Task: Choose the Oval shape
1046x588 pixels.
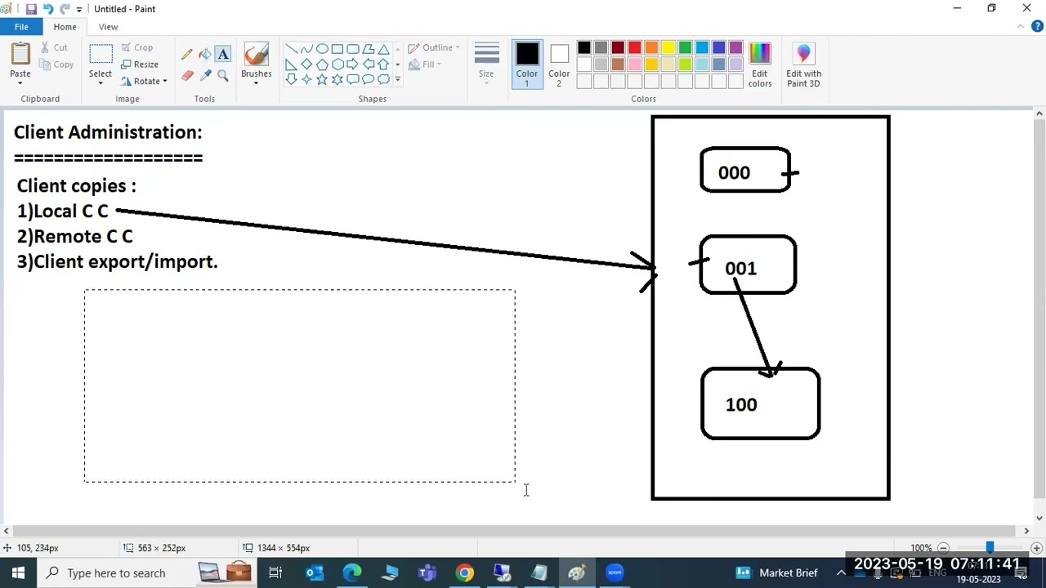Action: coord(322,49)
